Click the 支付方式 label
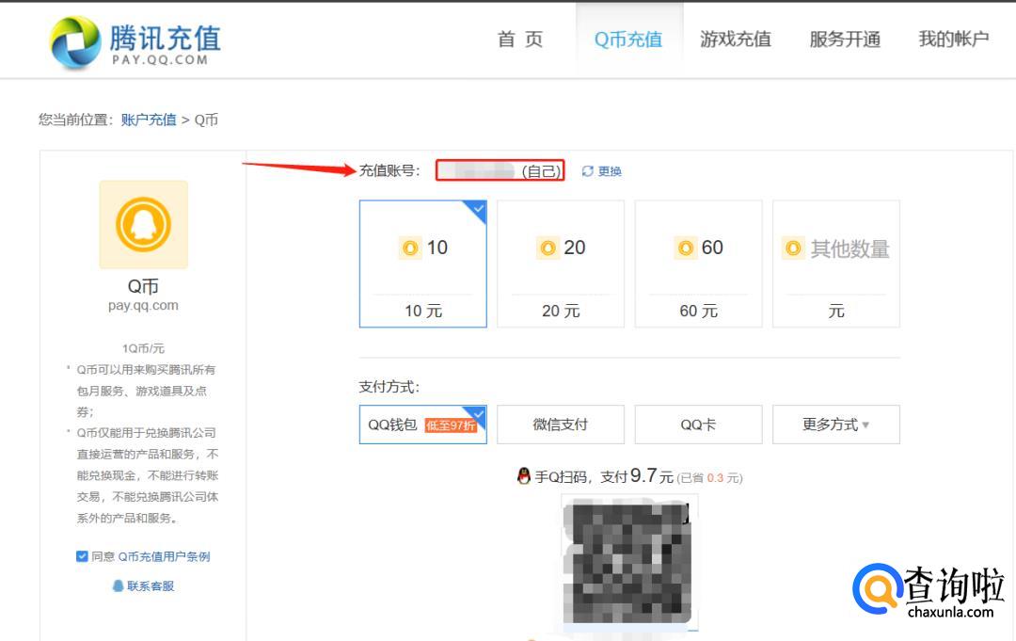The image size is (1016, 641). [389, 387]
